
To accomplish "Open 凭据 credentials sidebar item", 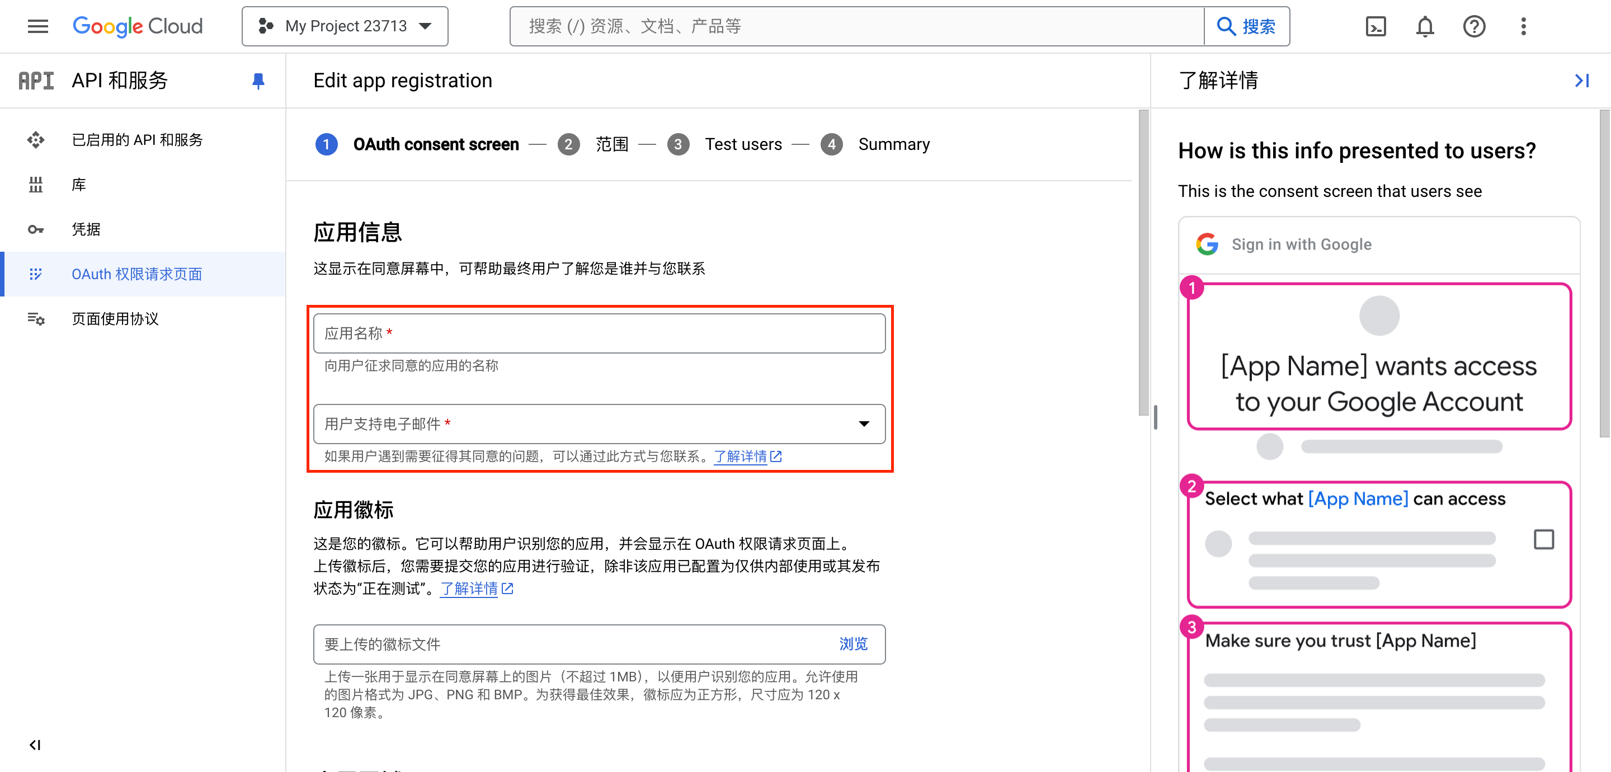I will tap(143, 229).
